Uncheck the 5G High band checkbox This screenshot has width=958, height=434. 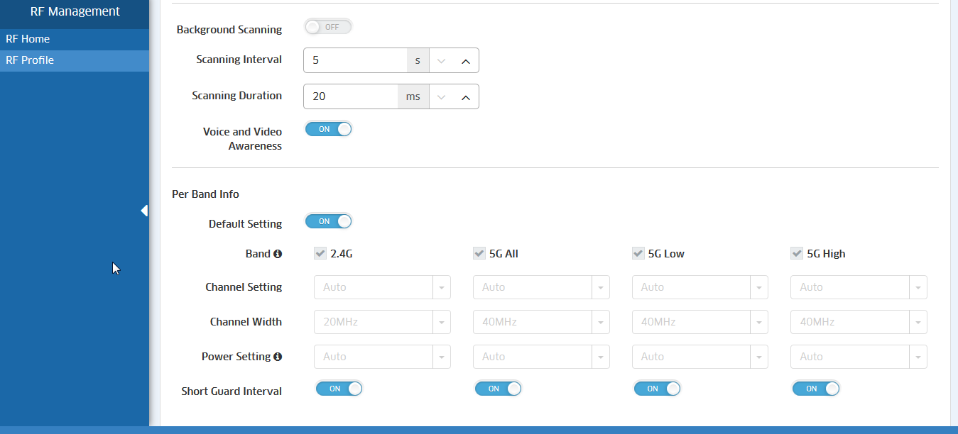point(797,253)
